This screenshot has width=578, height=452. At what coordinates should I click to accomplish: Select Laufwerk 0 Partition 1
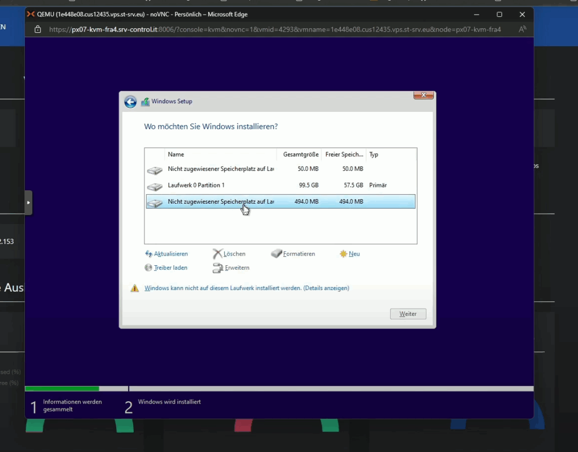pos(281,185)
